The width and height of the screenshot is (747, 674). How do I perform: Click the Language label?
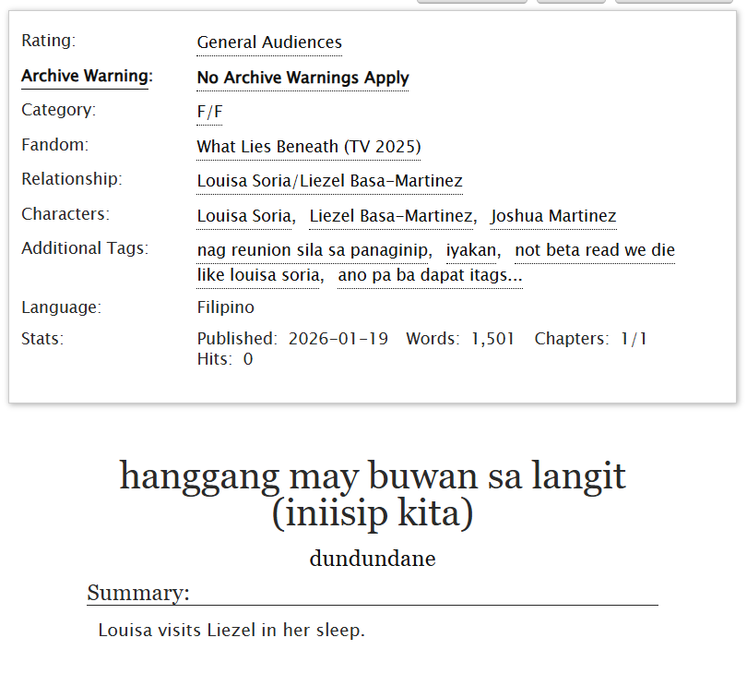(62, 307)
